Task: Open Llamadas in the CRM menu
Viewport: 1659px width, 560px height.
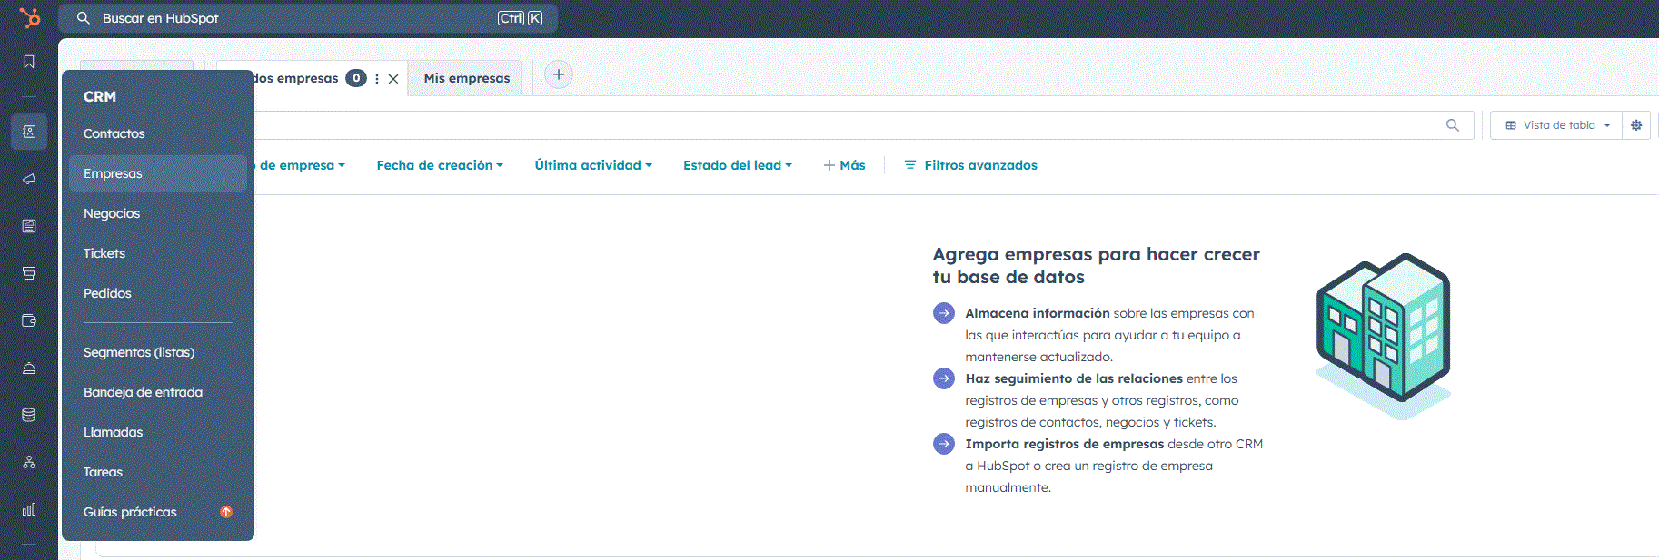Action: [x=158, y=432]
